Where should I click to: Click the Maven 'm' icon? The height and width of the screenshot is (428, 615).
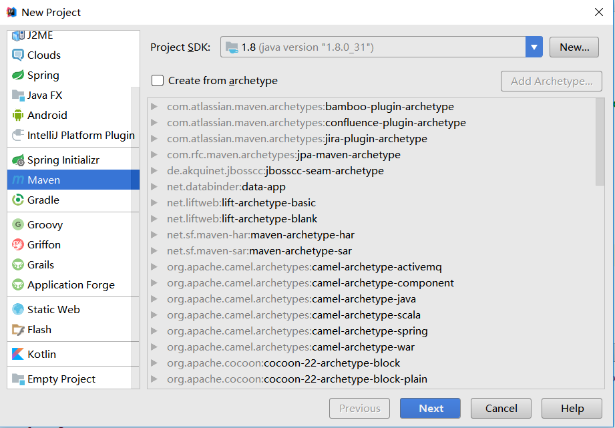coord(18,180)
